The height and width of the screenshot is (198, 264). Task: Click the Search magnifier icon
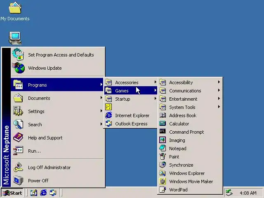click(18, 124)
